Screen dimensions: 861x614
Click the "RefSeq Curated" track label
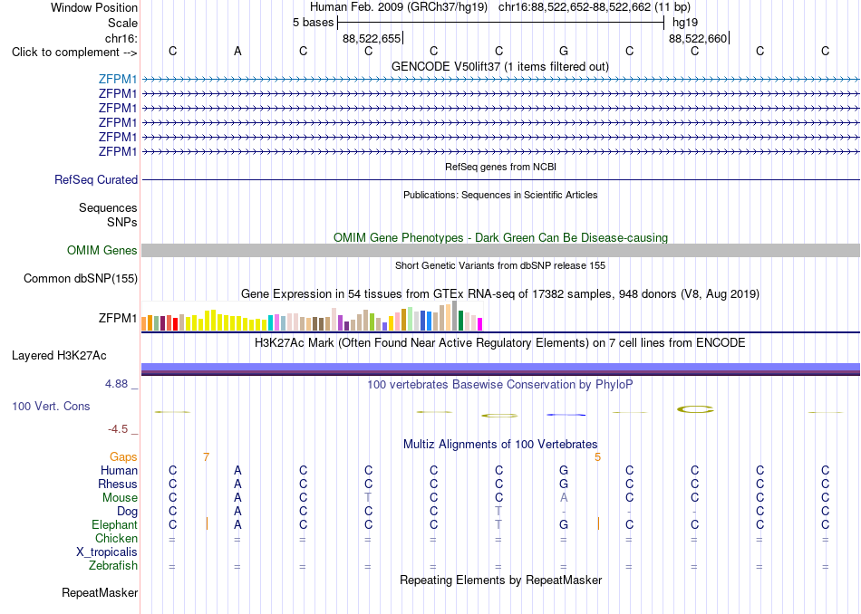point(96,179)
